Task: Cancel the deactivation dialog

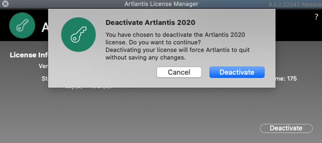Action: (179, 72)
